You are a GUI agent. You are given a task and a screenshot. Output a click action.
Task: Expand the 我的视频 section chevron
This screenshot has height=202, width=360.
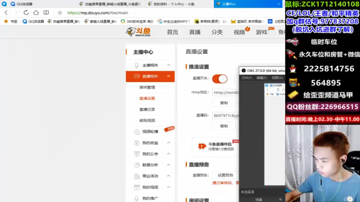point(169,187)
